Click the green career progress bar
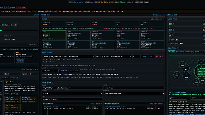Image resolution: width=205 pixels, height=115 pixels. [1, 31]
